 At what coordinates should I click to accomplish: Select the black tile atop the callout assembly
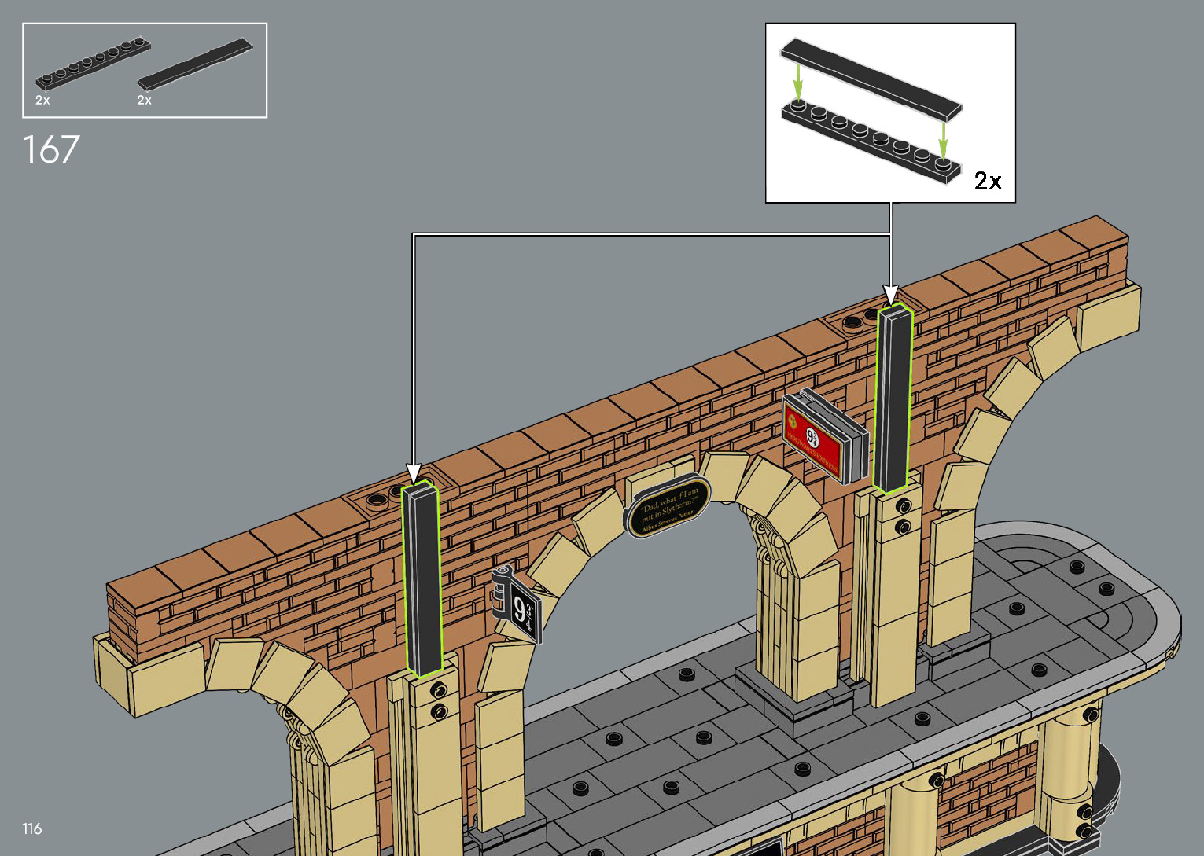[x=871, y=77]
